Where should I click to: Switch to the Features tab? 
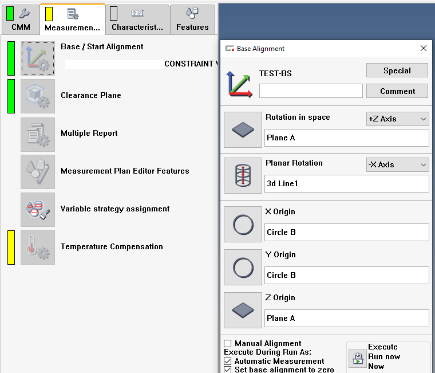(192, 19)
